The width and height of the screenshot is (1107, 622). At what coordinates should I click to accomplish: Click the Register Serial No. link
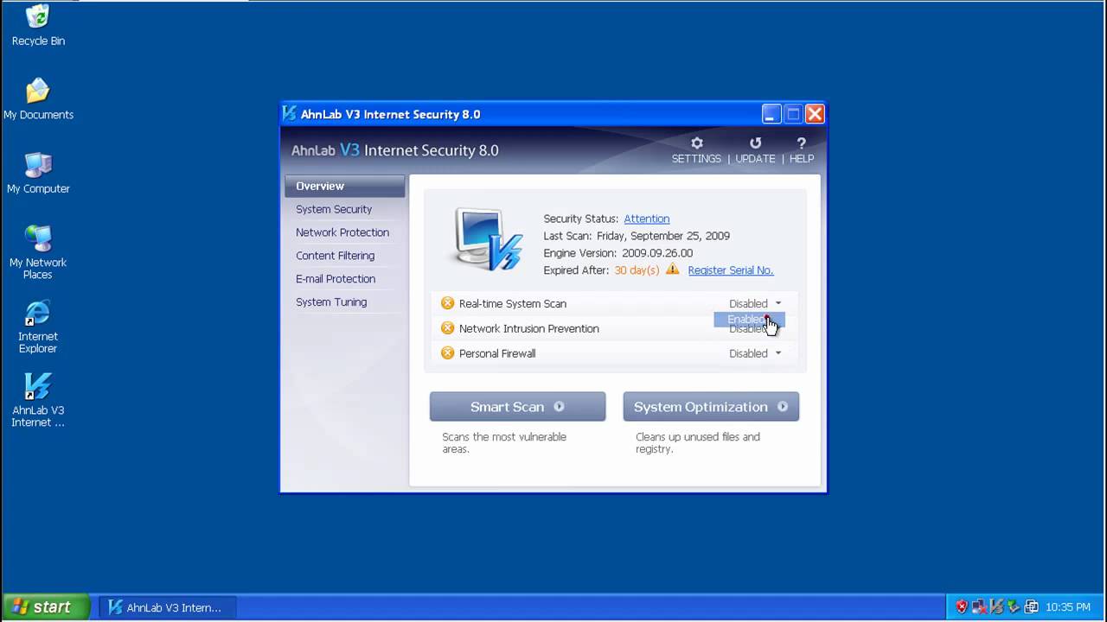coord(731,270)
